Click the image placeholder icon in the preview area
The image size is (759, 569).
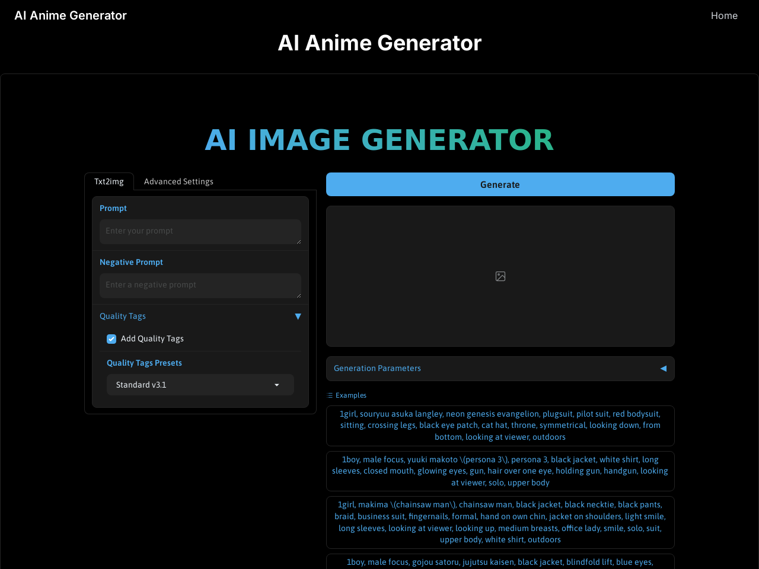pyautogui.click(x=500, y=276)
